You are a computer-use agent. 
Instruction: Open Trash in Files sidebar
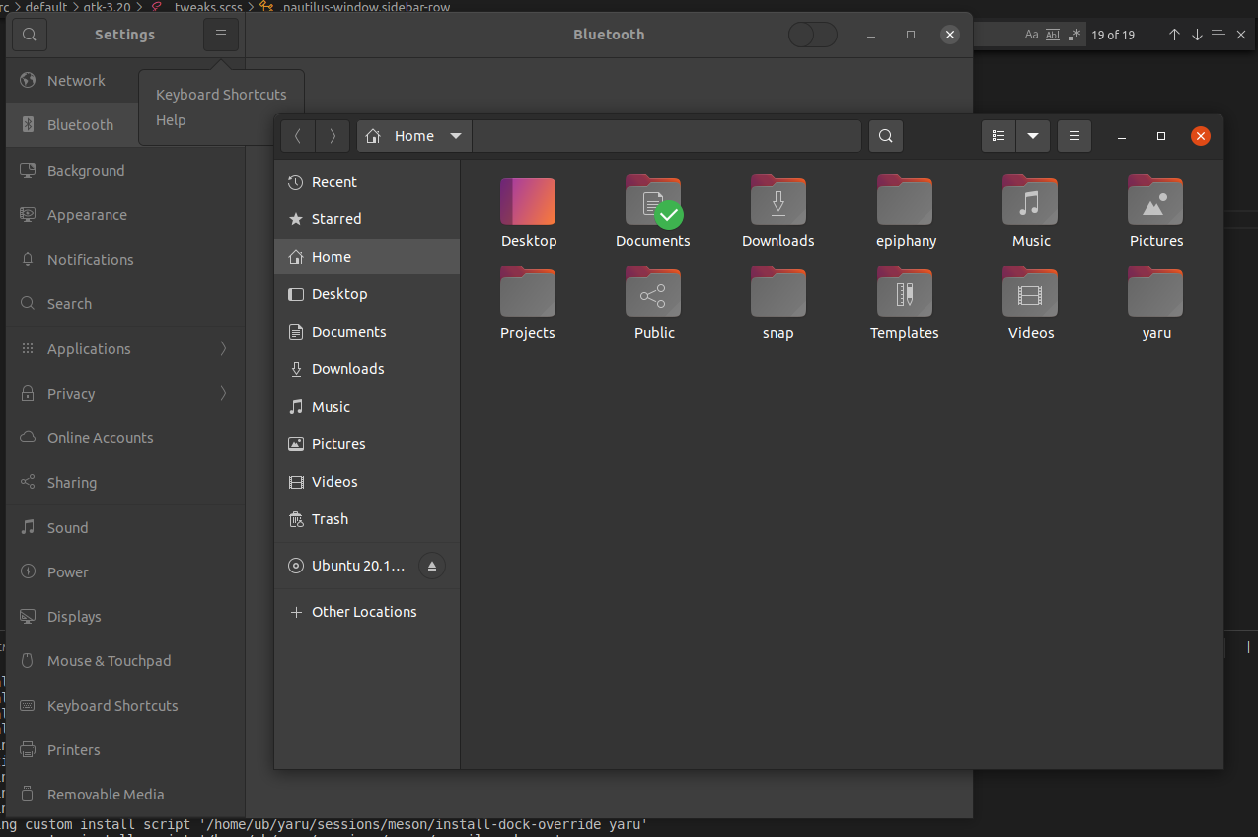pyautogui.click(x=367, y=519)
